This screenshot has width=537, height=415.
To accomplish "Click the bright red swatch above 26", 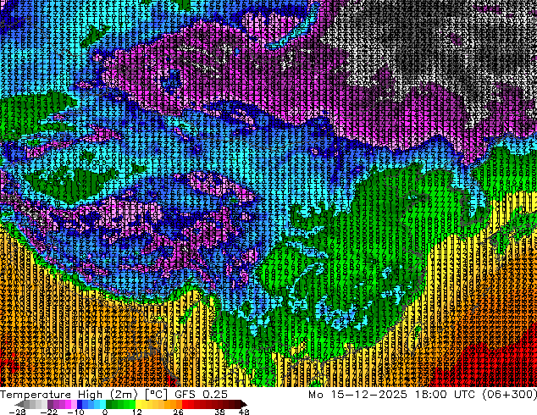I will tap(185, 404).
